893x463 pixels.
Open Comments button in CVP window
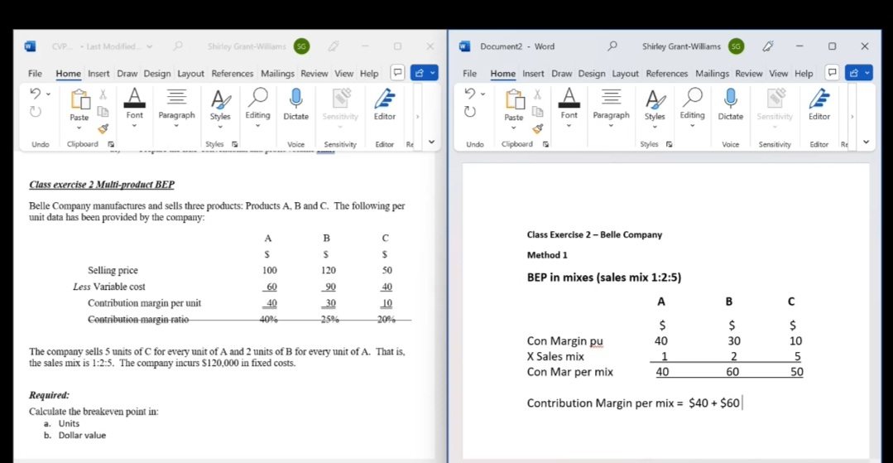click(397, 73)
